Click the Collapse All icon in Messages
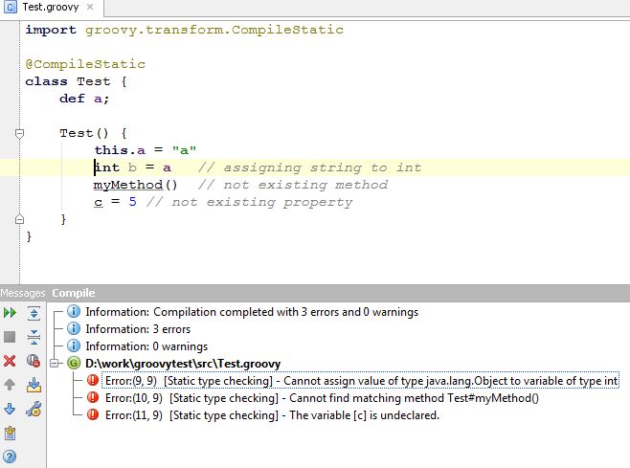The height and width of the screenshot is (468, 630). 34,337
